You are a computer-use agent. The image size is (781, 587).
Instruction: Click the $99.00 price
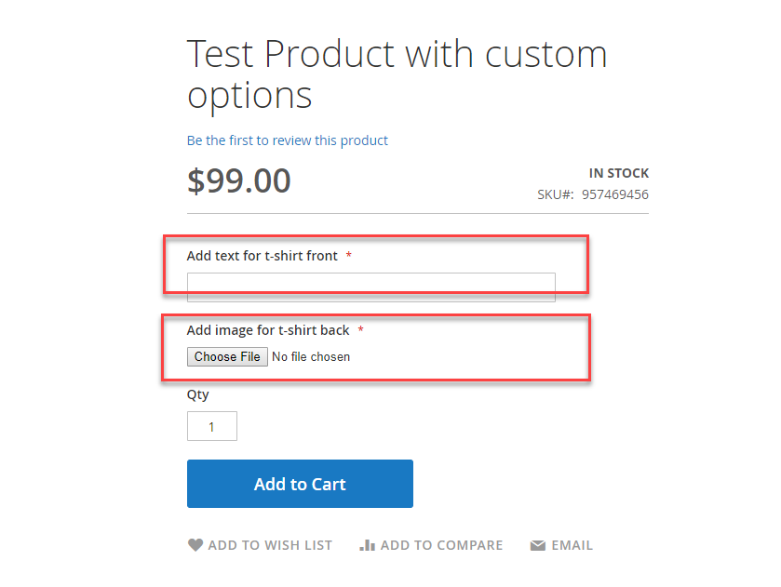point(239,180)
